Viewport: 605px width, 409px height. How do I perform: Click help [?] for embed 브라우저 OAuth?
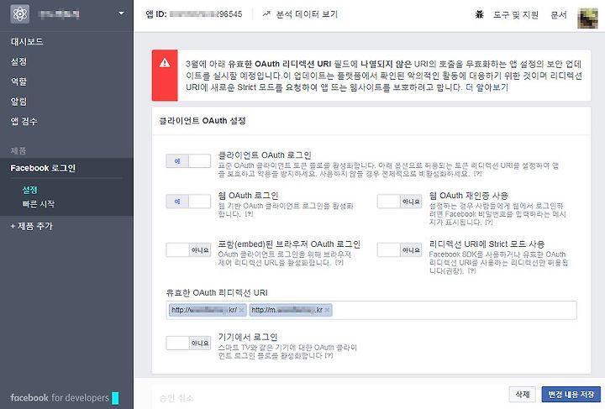click(339, 263)
